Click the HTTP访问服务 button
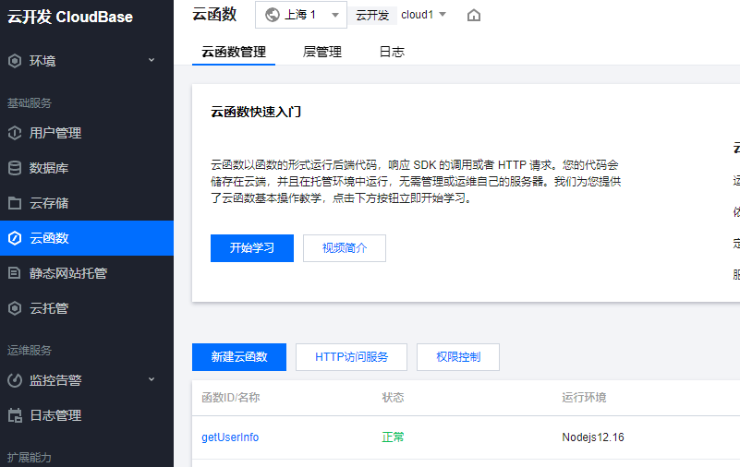 click(x=352, y=357)
